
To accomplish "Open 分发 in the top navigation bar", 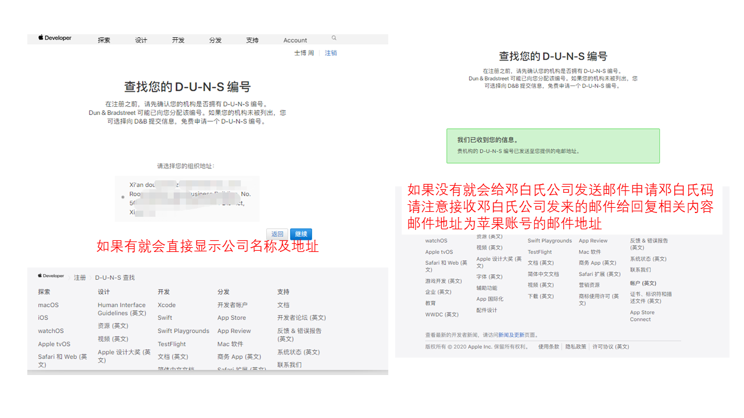I will click(216, 40).
